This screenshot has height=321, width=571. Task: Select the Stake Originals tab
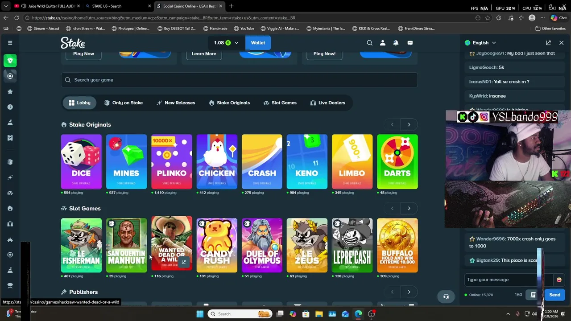click(x=229, y=103)
